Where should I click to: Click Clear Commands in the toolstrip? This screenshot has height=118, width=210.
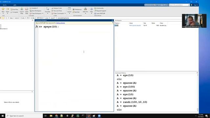tap(58, 13)
